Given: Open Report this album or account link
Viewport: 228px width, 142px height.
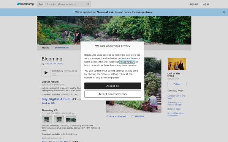Looking at the screenshot, I should coord(176,114).
